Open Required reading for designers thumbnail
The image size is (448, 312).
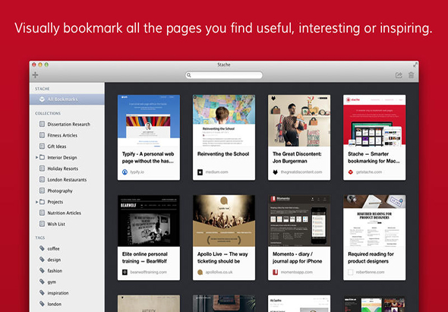point(374,221)
